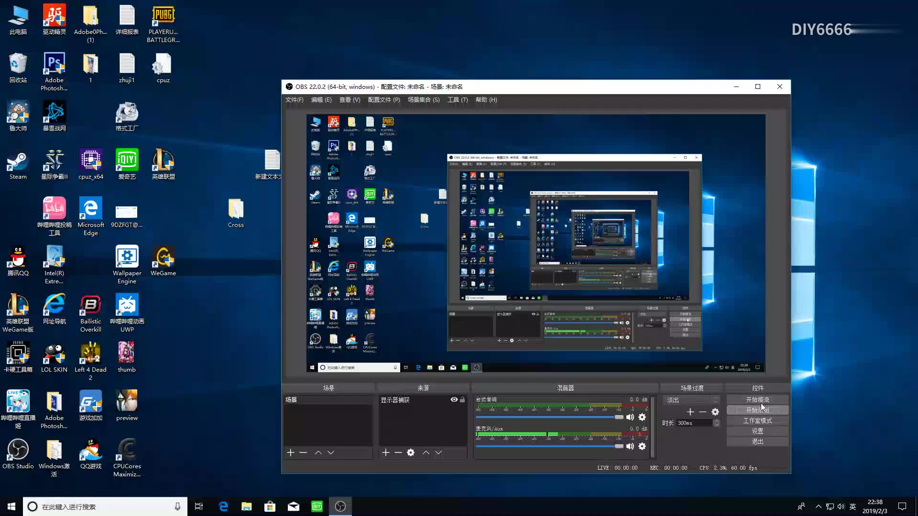Add a new scene with the plus icon

(x=290, y=452)
